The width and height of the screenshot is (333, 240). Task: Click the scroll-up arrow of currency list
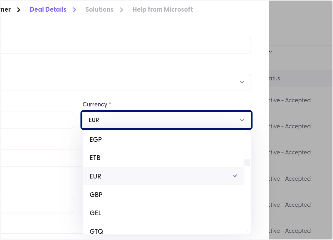[247, 133]
